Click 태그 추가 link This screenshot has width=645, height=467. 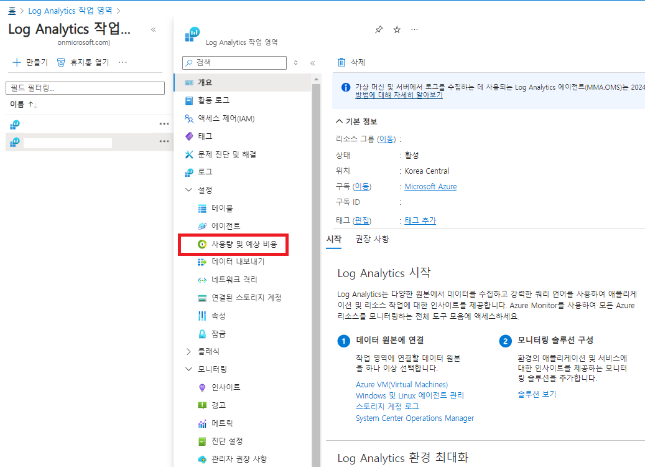[x=420, y=220]
